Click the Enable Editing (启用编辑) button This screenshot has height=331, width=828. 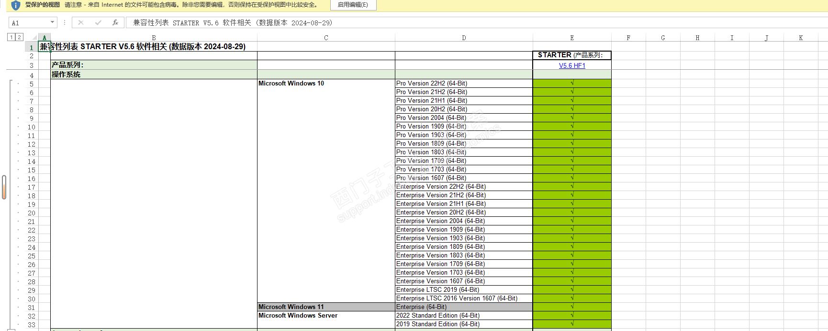[x=353, y=5]
